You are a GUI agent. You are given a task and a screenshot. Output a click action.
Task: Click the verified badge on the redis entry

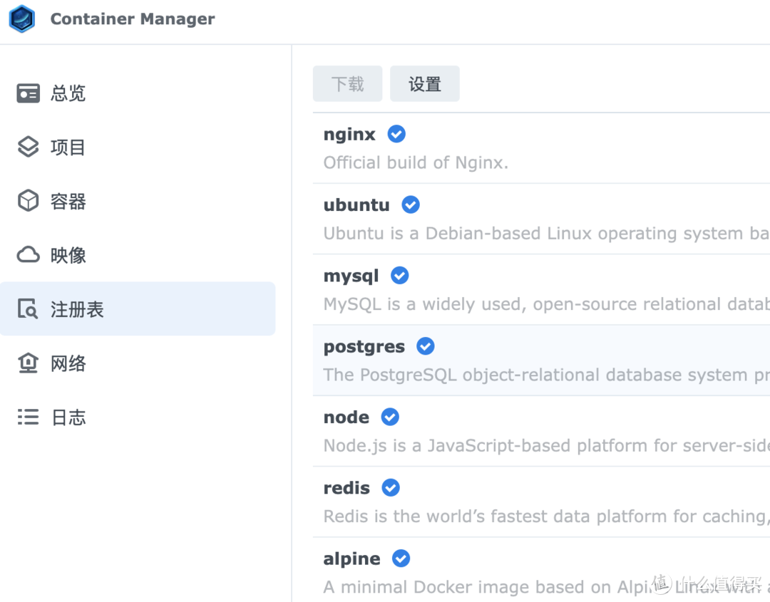click(390, 488)
